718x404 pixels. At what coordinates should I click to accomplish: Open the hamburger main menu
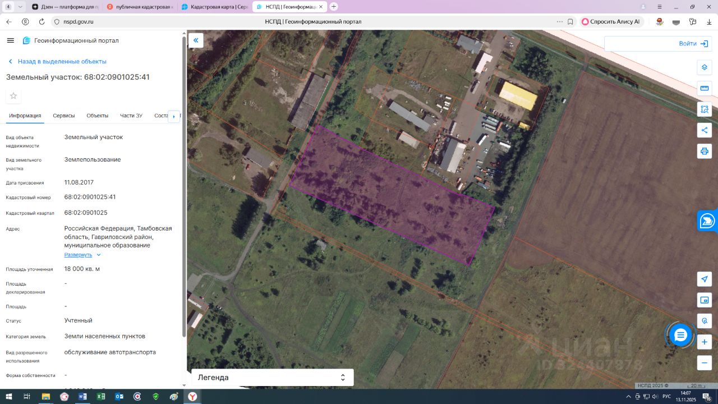point(10,40)
